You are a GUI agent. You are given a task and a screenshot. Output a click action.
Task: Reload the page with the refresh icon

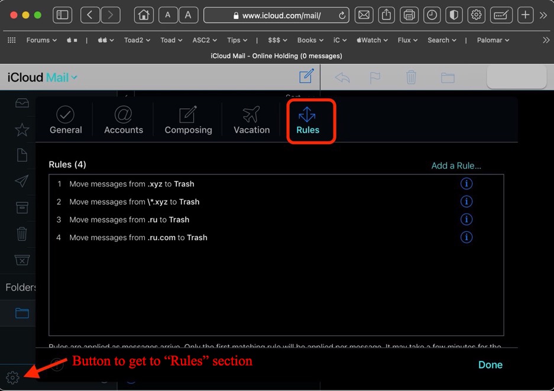point(342,15)
